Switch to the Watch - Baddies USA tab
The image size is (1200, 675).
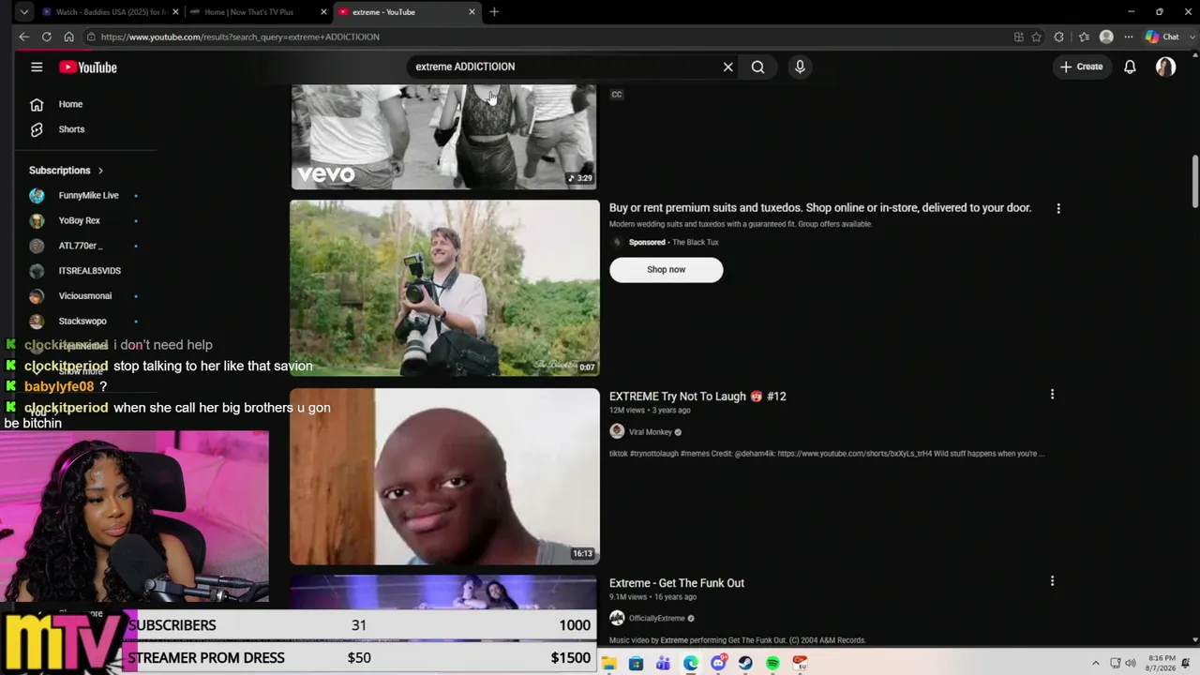(109, 12)
